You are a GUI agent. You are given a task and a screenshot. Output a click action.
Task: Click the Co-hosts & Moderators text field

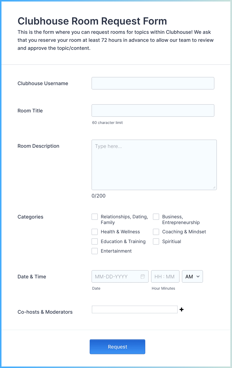coord(134,309)
